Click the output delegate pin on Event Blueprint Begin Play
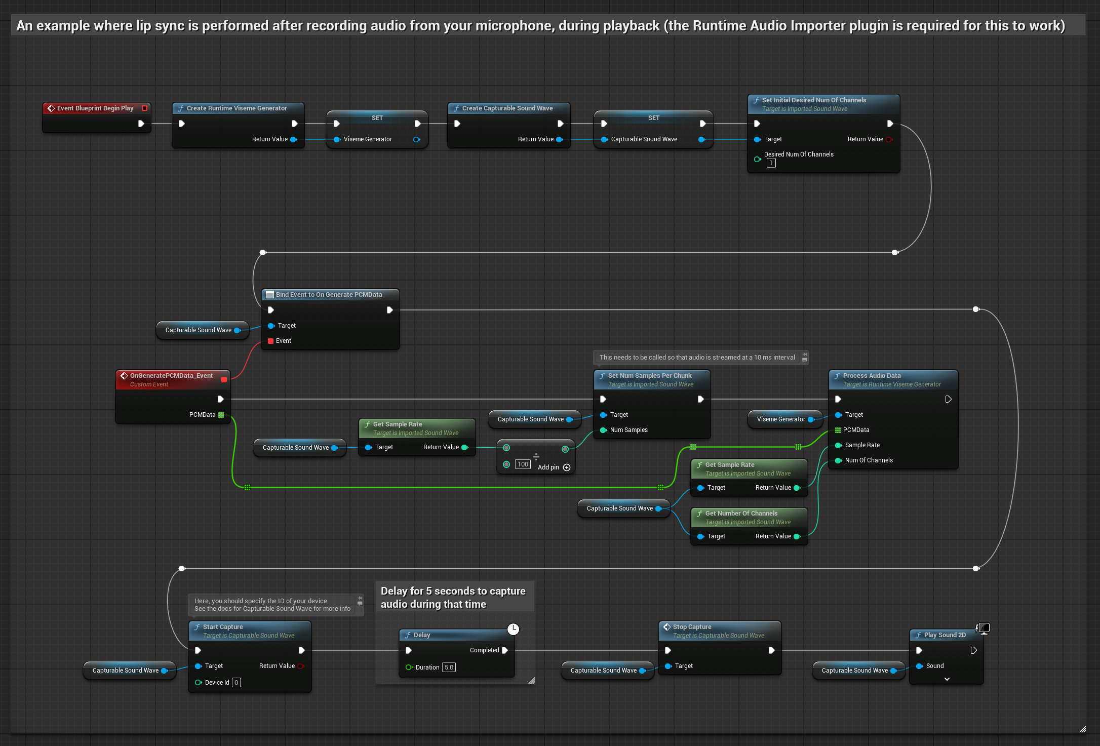Screen dimensions: 1100x746 click(145, 108)
